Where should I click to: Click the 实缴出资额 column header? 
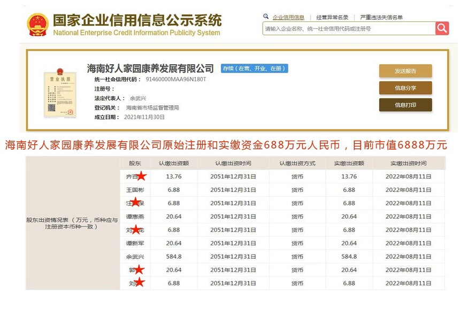pyautogui.click(x=349, y=163)
